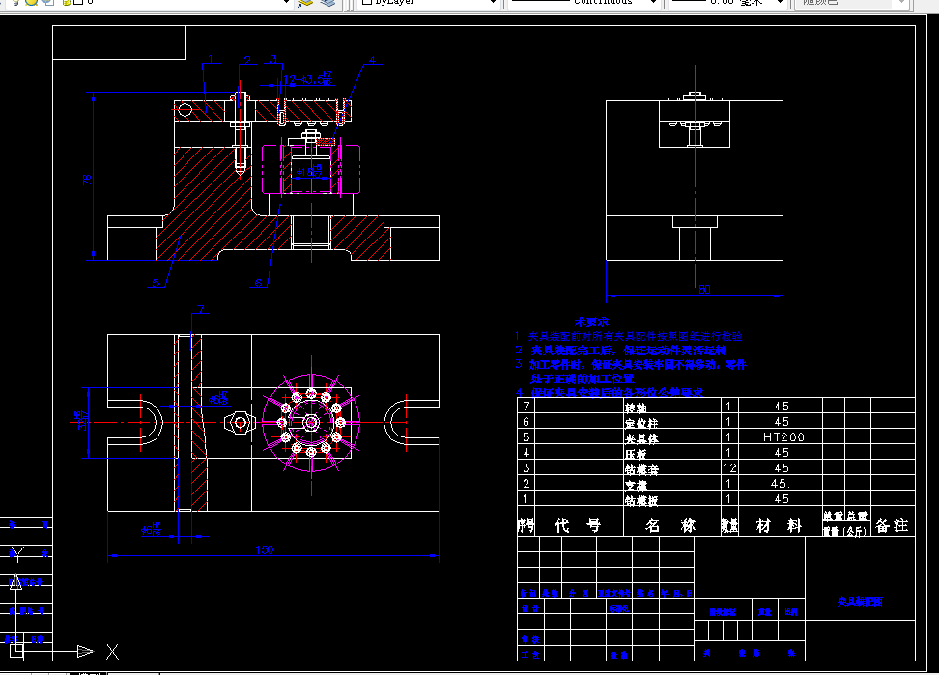Select the 名称 header in the parts list

click(670, 525)
